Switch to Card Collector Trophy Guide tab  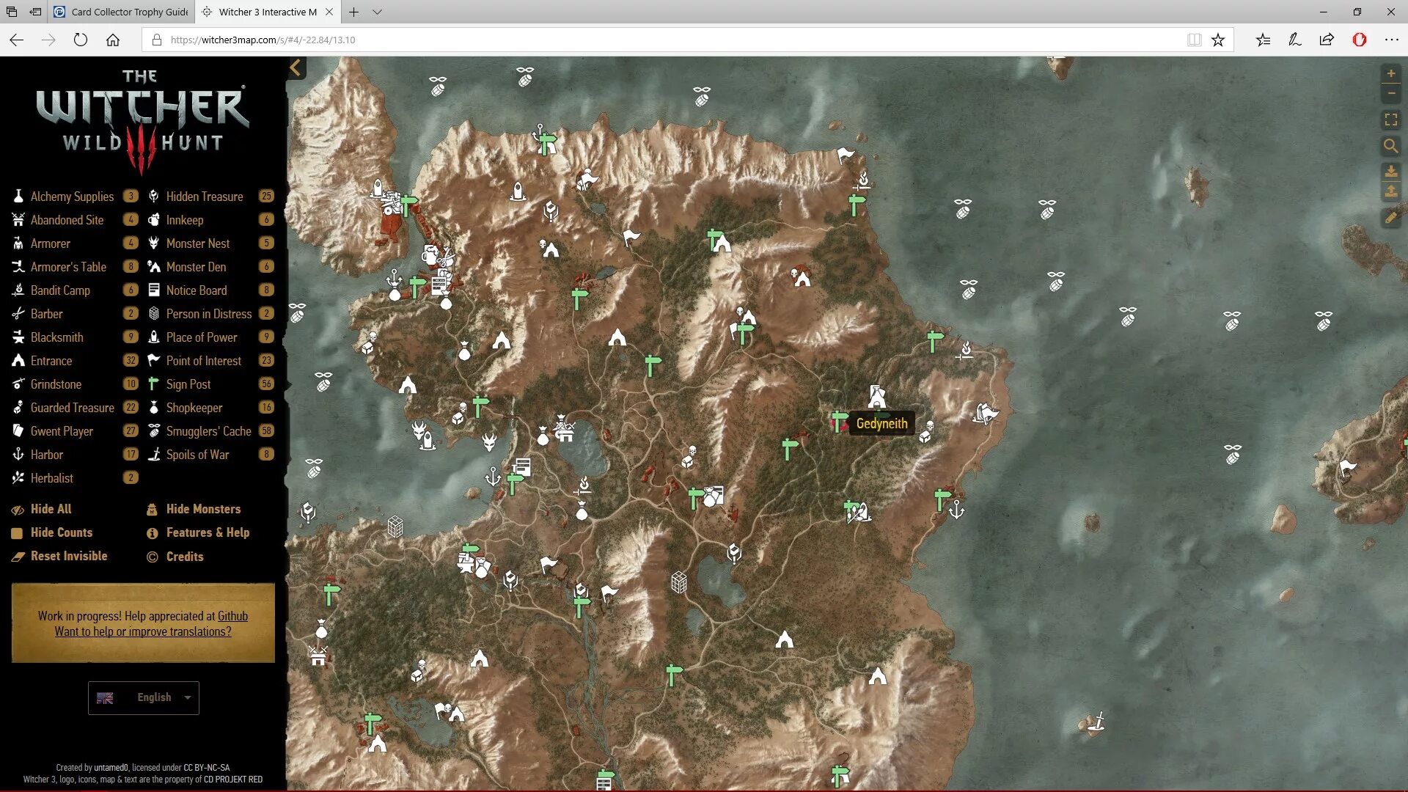(x=121, y=12)
